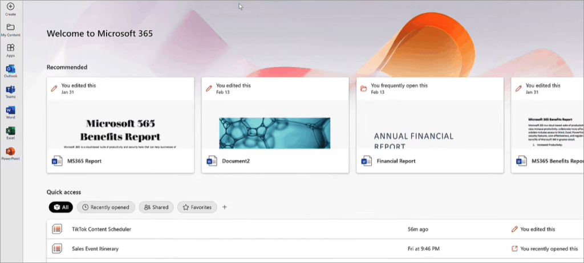
Task: Launch Word from the sidebar
Action: (10, 112)
